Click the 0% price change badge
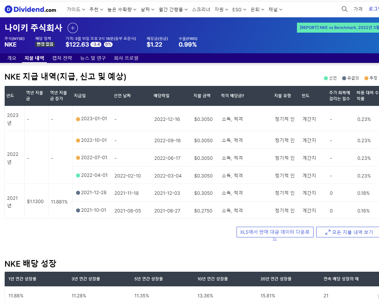 coord(108,44)
